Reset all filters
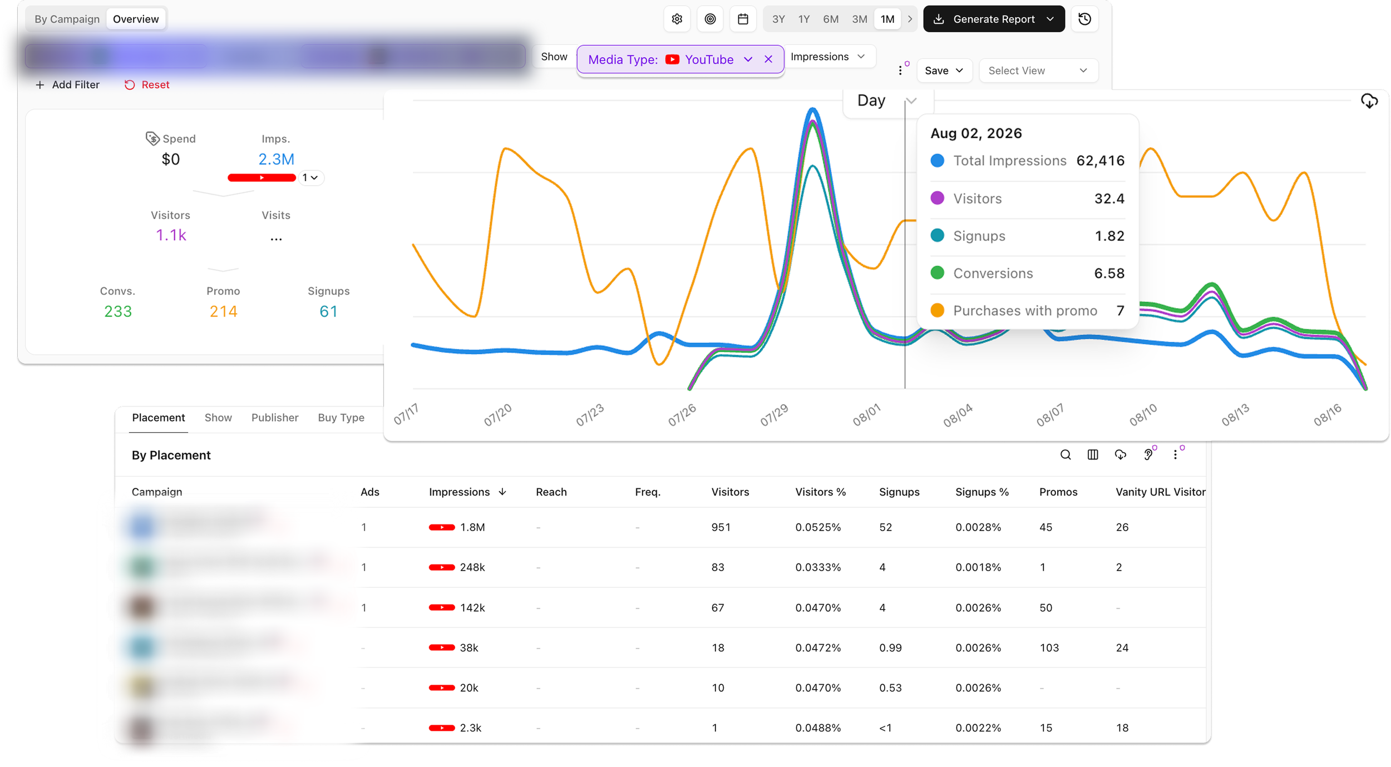Viewport: 1391px width, 767px height. click(147, 85)
